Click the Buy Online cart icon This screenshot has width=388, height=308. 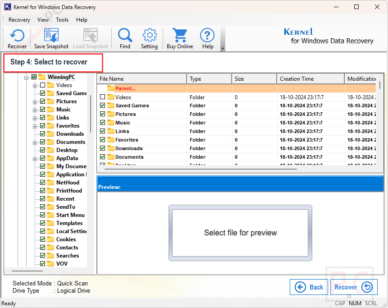[x=180, y=35]
